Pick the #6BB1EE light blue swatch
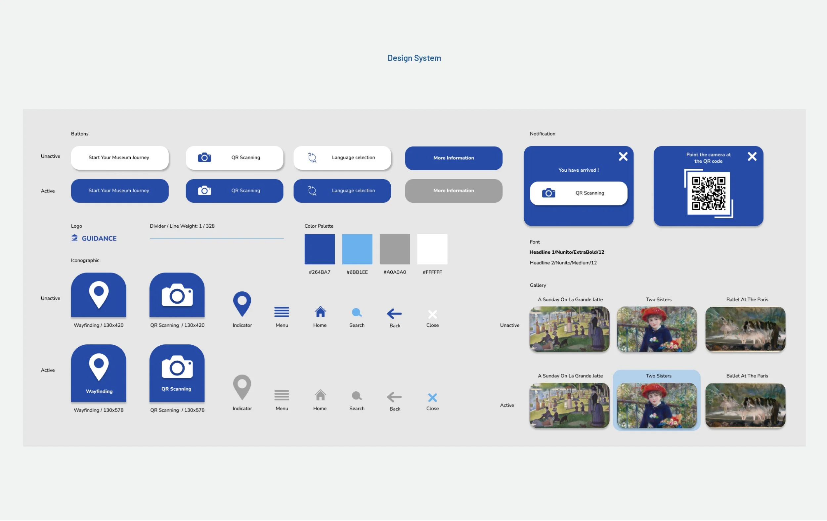The image size is (827, 521). coord(357,249)
